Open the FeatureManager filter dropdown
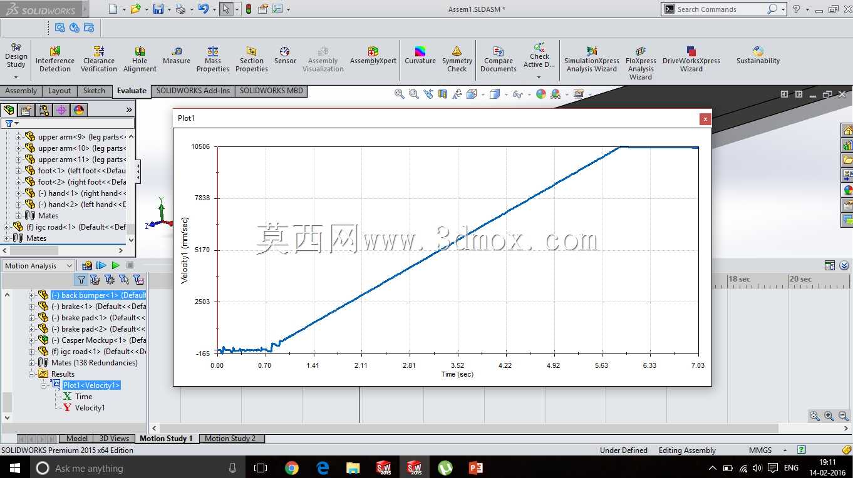Viewport: 853px width, 478px height. pos(11,123)
